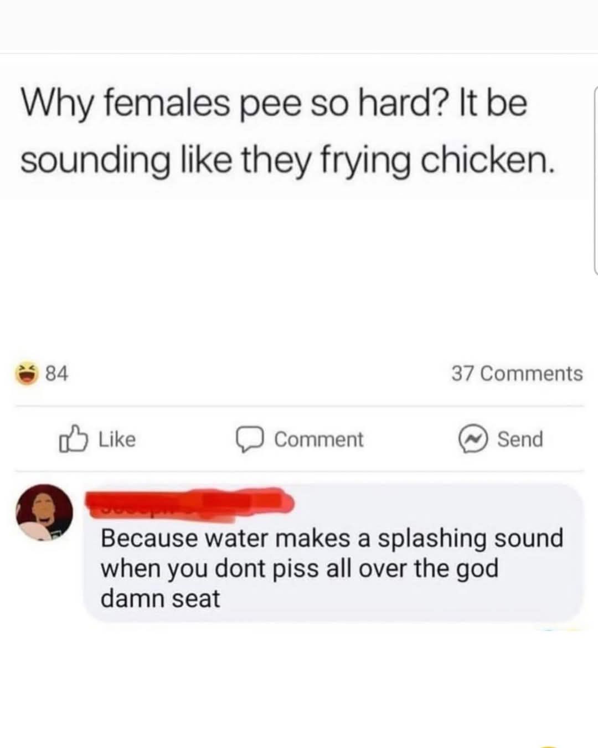Click the Messenger Send icon

pos(472,439)
